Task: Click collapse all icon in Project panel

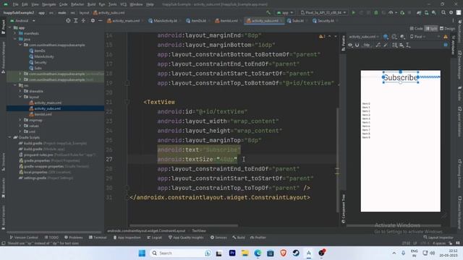Action: (83, 21)
